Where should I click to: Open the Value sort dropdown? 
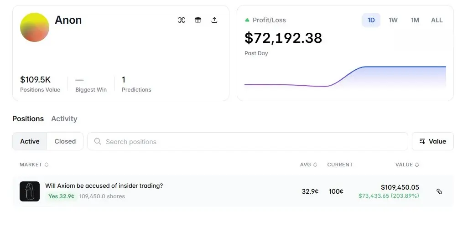(x=433, y=141)
